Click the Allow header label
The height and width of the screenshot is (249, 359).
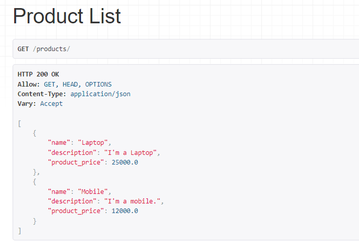tap(28, 84)
